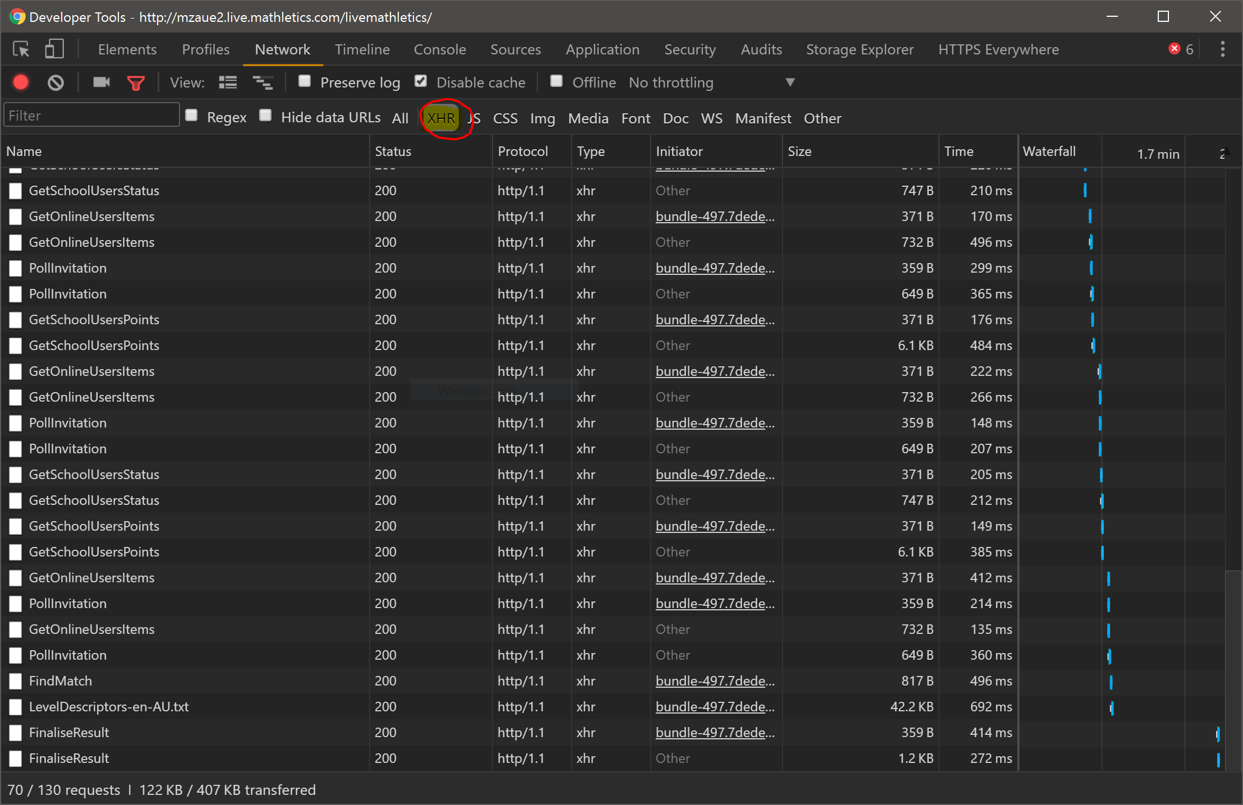This screenshot has width=1243, height=805.
Task: Toggle the red filter funnel icon
Action: [136, 83]
